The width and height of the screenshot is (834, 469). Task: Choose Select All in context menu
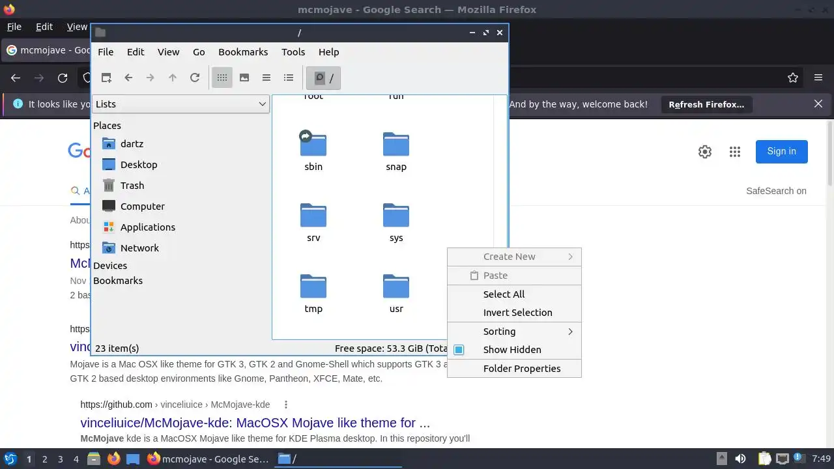click(x=514, y=294)
